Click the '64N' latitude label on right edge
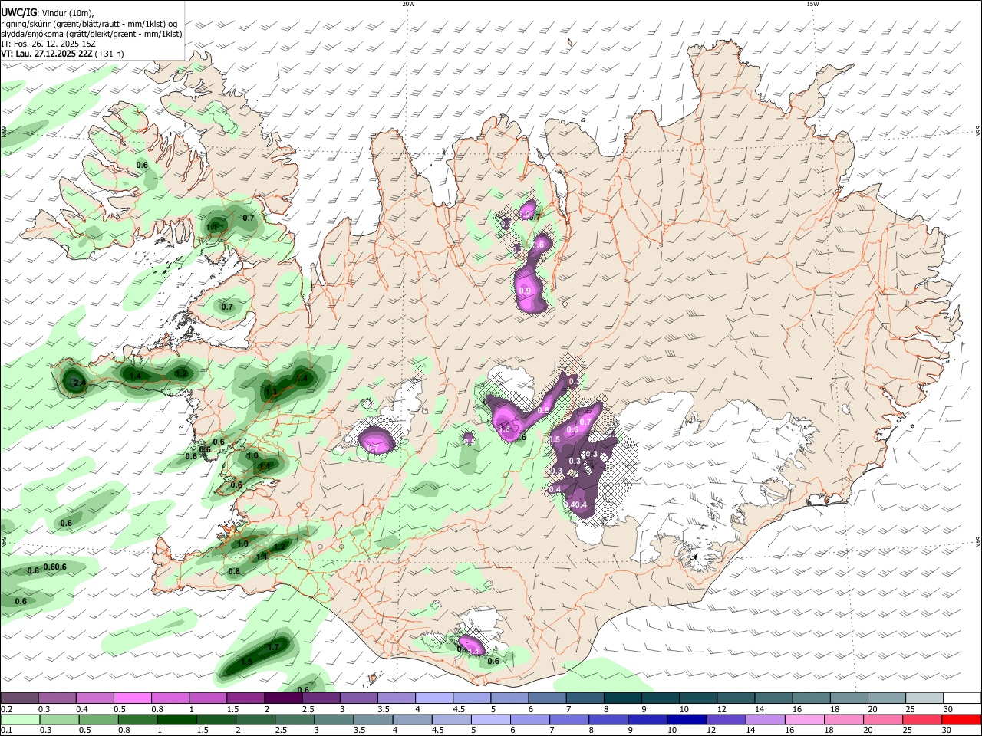Viewport: 982px width, 736px height. click(x=978, y=542)
